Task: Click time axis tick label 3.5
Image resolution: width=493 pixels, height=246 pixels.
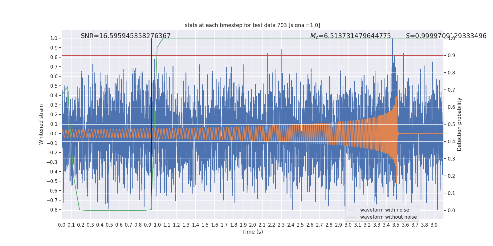Action: [396, 225]
